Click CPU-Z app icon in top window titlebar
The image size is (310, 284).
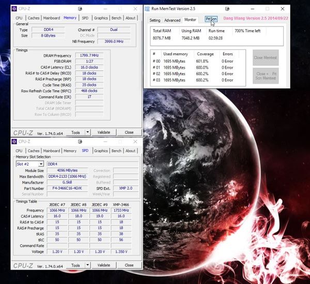pyautogui.click(x=14, y=9)
